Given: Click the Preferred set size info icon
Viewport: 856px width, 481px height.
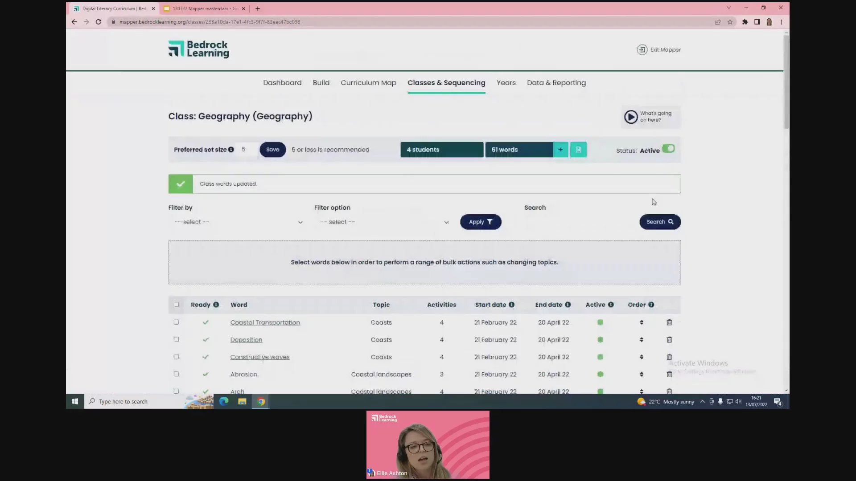Looking at the screenshot, I should click(x=231, y=150).
